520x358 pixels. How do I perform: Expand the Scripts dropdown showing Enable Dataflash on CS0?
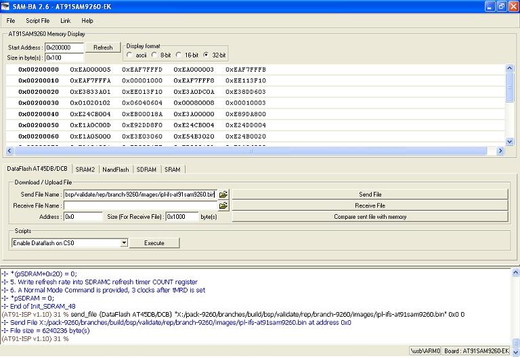pyautogui.click(x=123, y=242)
